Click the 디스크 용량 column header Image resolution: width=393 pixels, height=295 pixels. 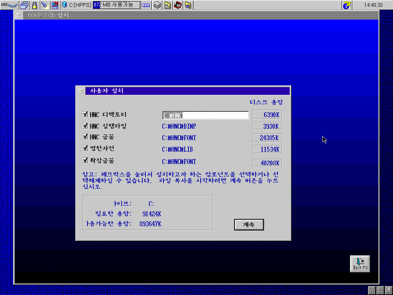coord(266,102)
